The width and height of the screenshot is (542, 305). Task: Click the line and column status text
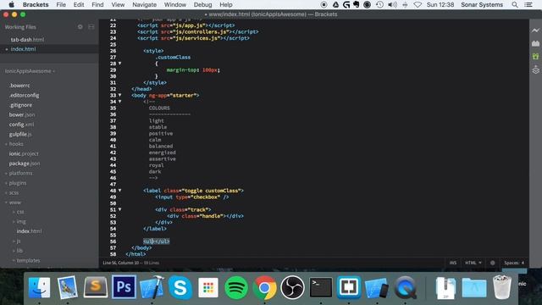tap(120, 263)
